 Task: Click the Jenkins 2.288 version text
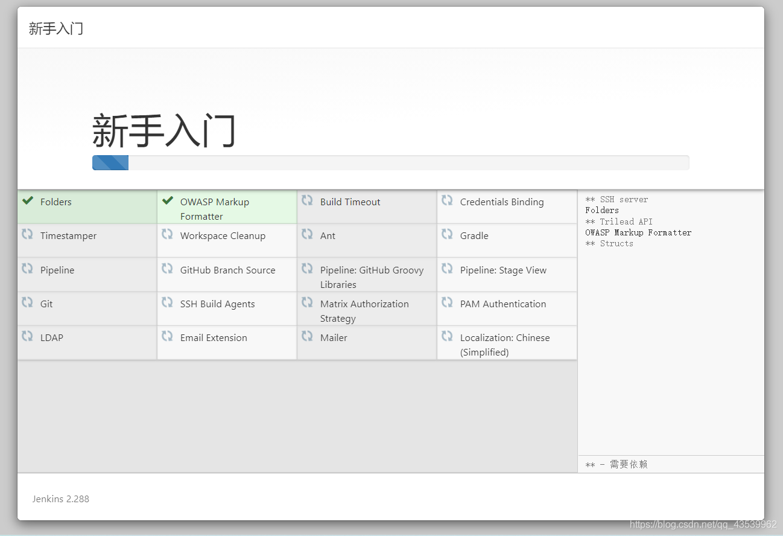point(61,499)
